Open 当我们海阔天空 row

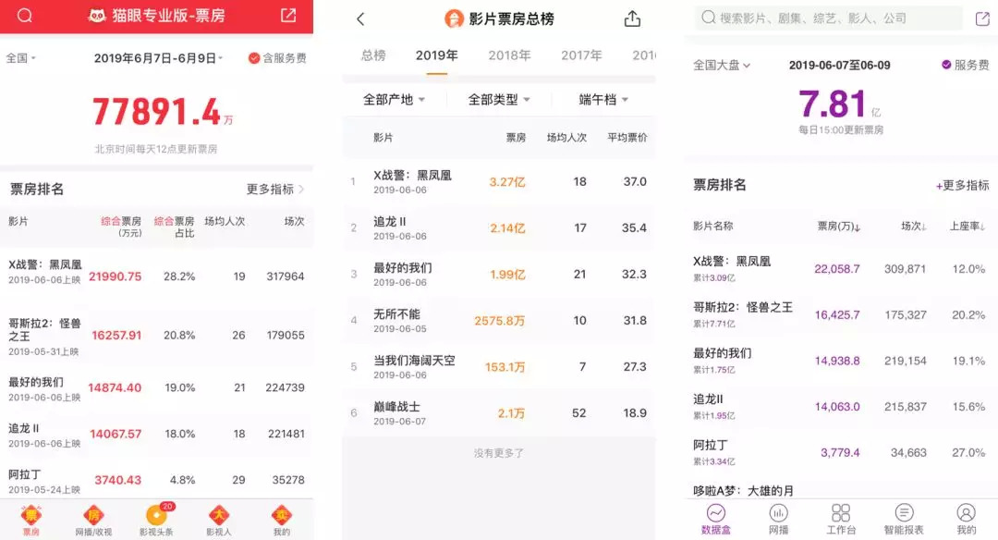point(499,367)
